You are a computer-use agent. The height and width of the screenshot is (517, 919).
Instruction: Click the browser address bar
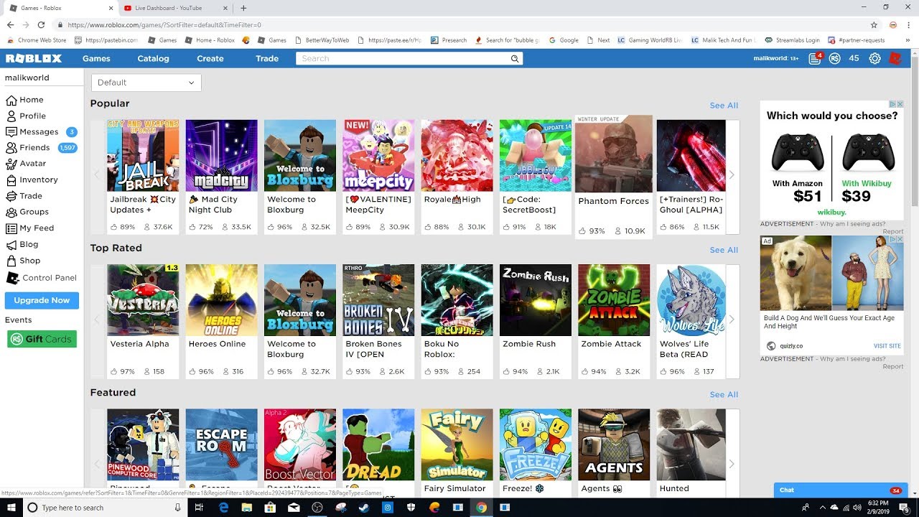pos(459,24)
